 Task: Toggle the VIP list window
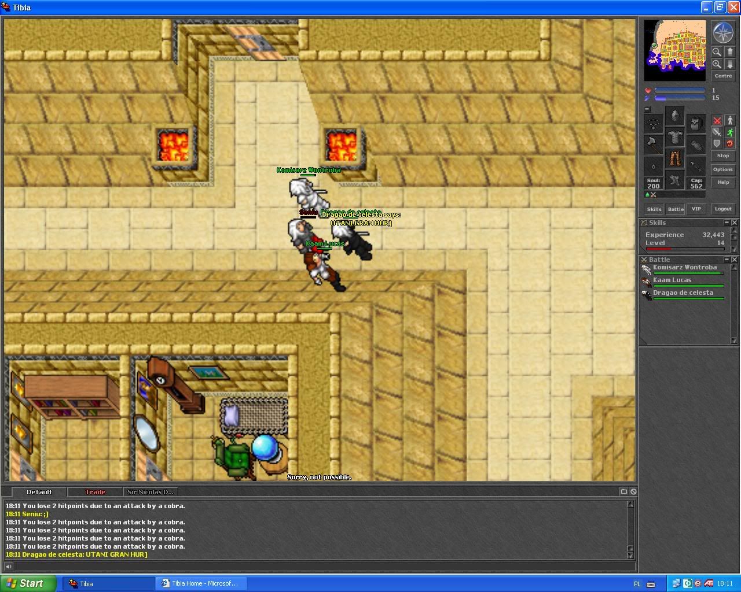[x=696, y=209]
